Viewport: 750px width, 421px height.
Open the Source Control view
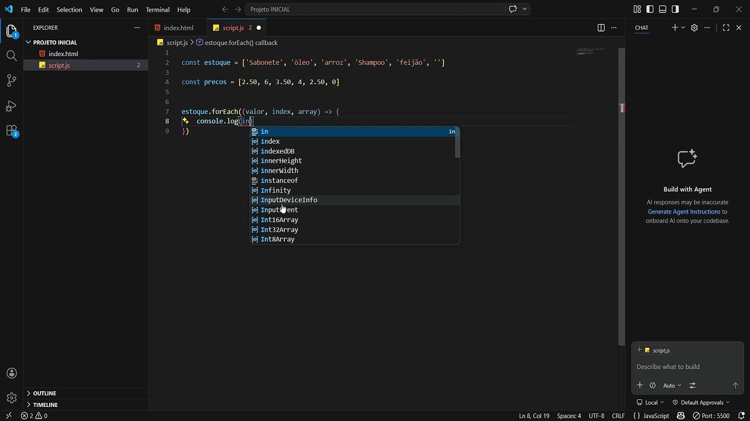(x=12, y=81)
